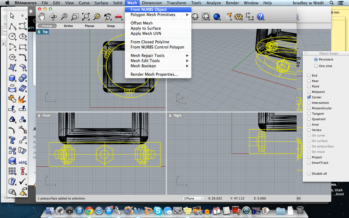Open the Analyze menu

click(213, 3)
